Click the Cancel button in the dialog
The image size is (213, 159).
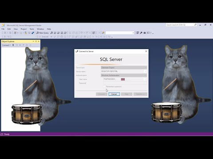114,94
